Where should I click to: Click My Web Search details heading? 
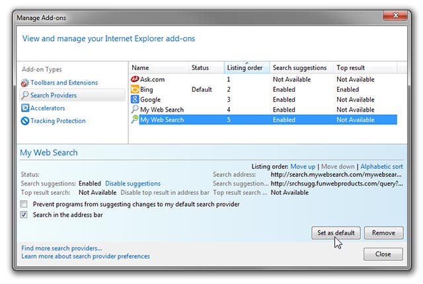click(49, 153)
